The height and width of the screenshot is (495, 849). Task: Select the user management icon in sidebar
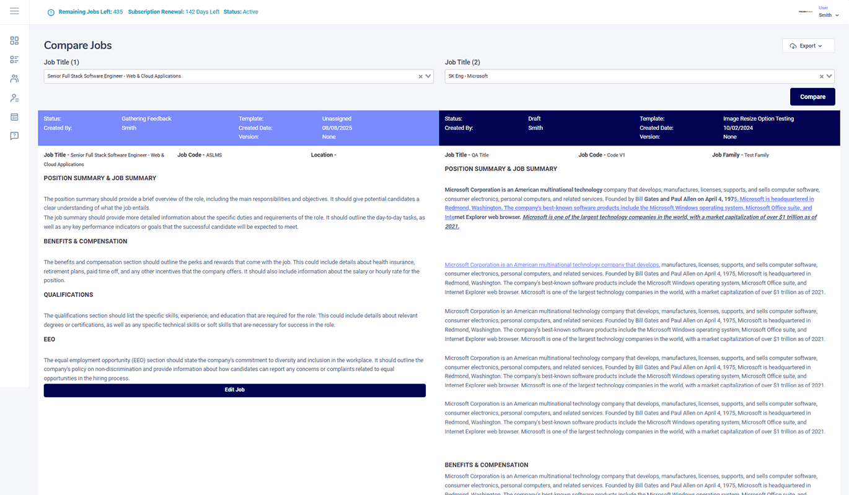click(14, 97)
